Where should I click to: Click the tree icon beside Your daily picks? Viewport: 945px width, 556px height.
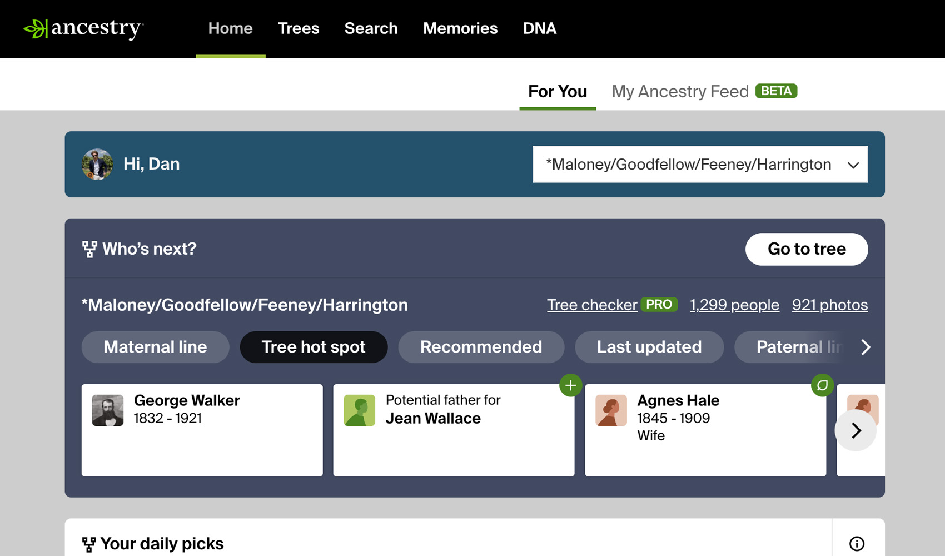click(89, 544)
